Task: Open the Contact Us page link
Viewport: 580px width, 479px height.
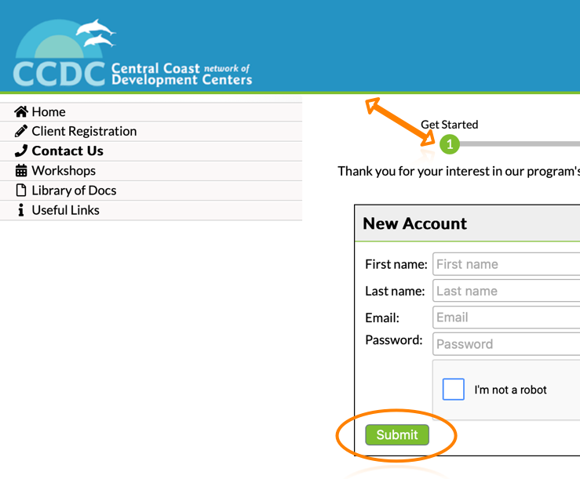Action: pyautogui.click(x=67, y=151)
